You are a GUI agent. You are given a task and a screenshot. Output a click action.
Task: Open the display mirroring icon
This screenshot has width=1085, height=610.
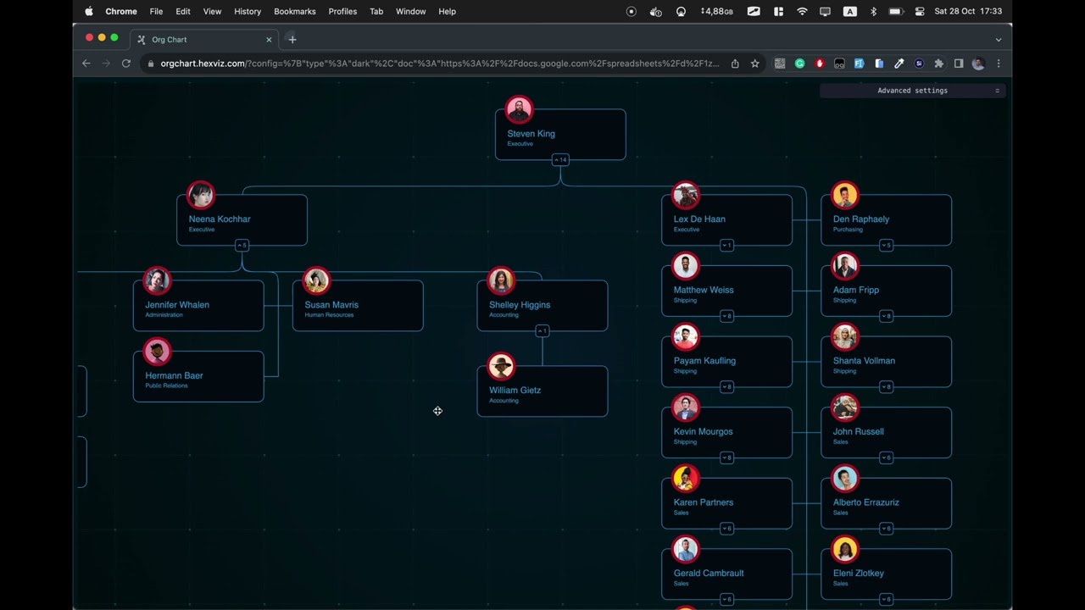pos(826,11)
